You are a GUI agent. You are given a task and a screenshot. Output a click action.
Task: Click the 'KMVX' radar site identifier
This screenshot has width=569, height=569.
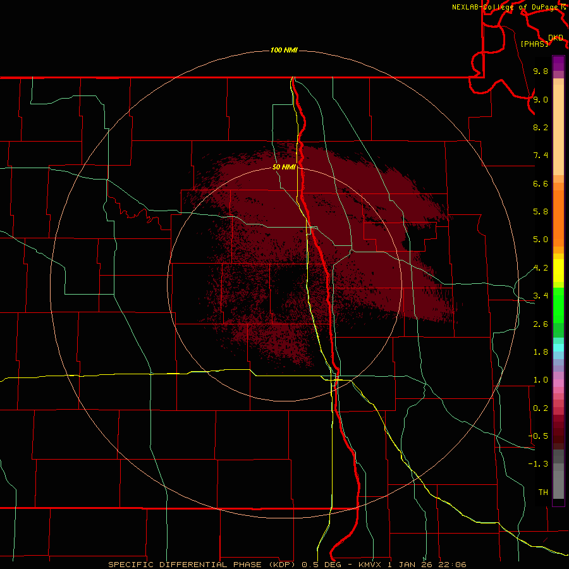click(x=371, y=565)
